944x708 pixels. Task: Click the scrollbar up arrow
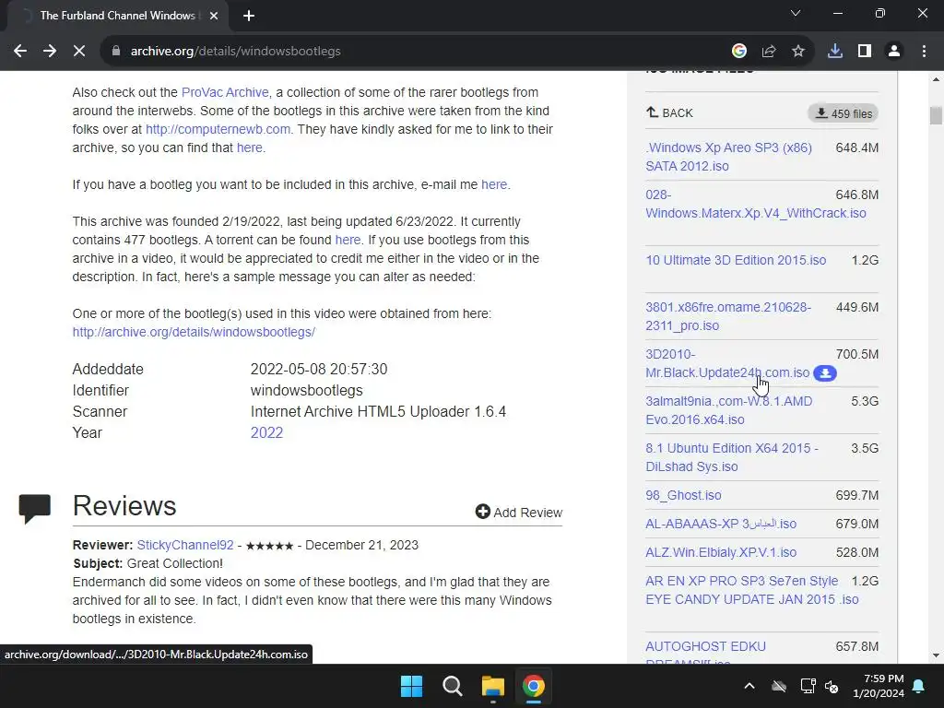(936, 79)
